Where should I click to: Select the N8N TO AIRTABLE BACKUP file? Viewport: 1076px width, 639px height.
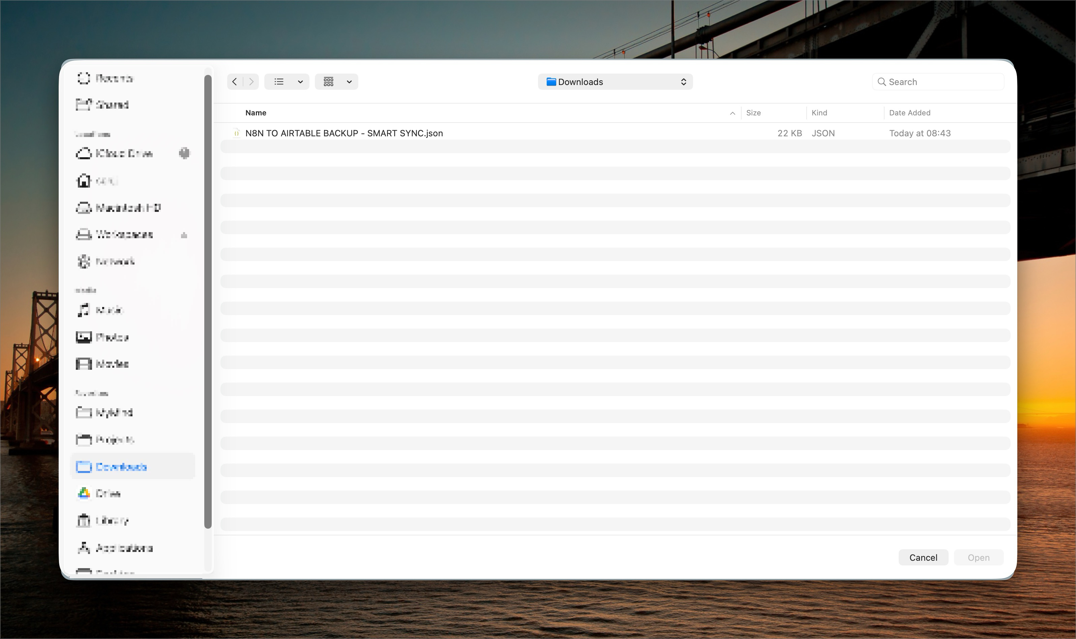point(344,133)
